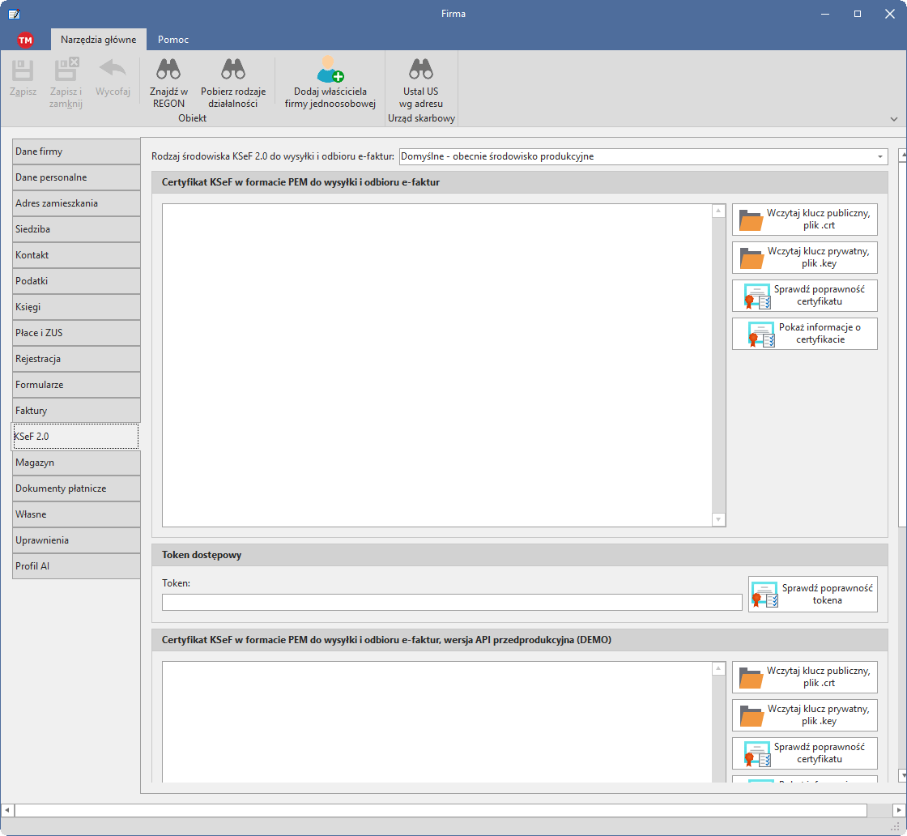907x836 pixels.
Task: Click Pokaż informacje o certyfikacie button
Action: coord(805,334)
